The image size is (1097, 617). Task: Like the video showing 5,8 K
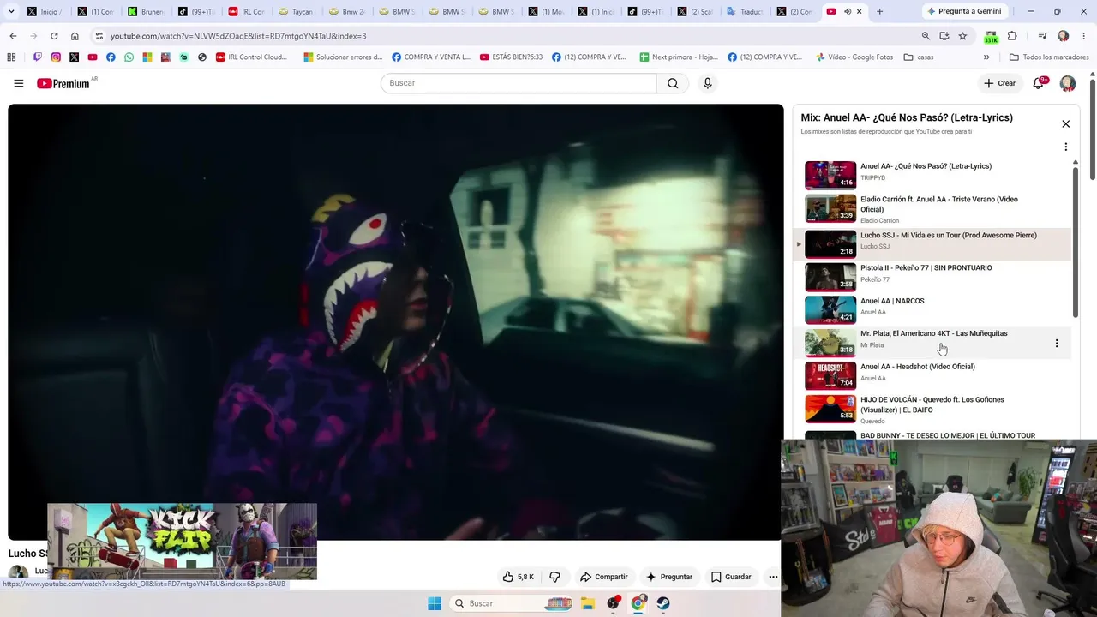coord(519,577)
